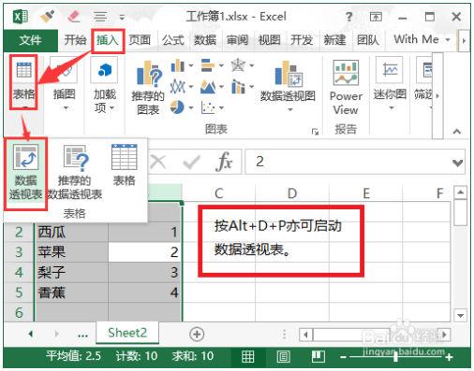The width and height of the screenshot is (474, 371).
Task: Click the ribbon display options icon
Action: coord(376,17)
